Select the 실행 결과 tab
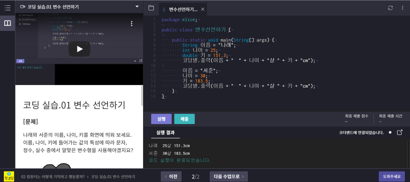The image size is (410, 182). 166,132
